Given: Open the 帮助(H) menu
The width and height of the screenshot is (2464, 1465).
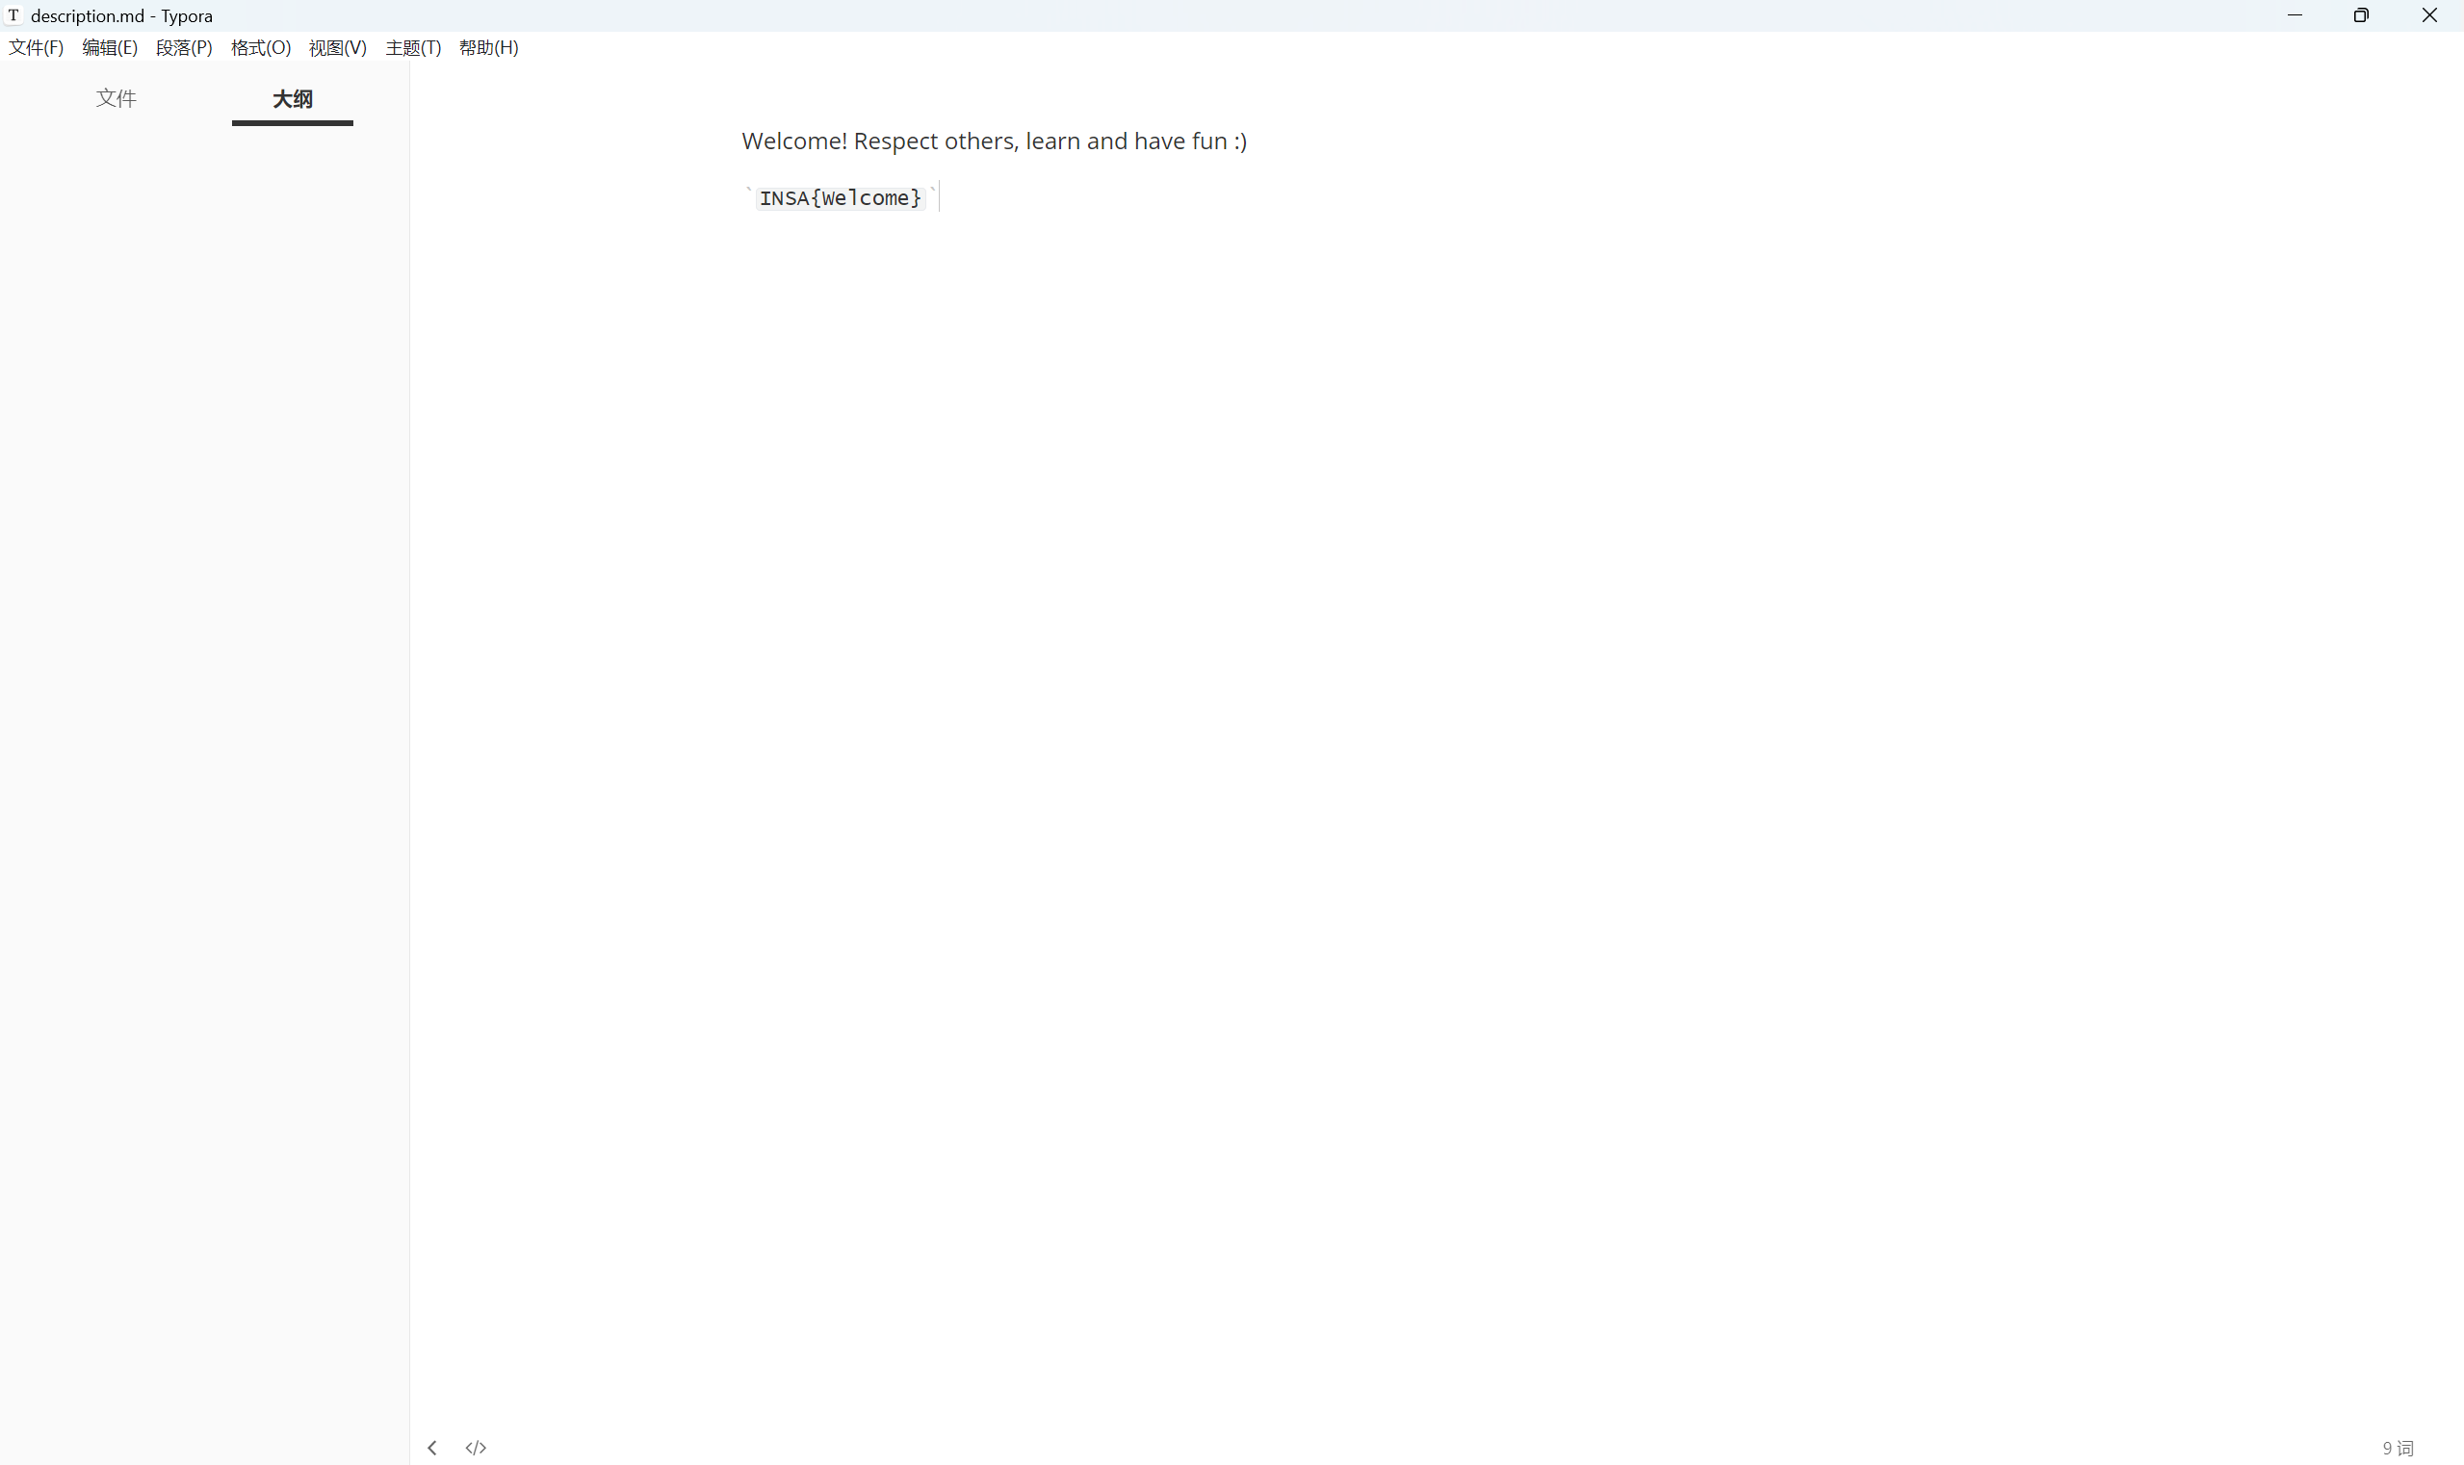Looking at the screenshot, I should 489,47.
